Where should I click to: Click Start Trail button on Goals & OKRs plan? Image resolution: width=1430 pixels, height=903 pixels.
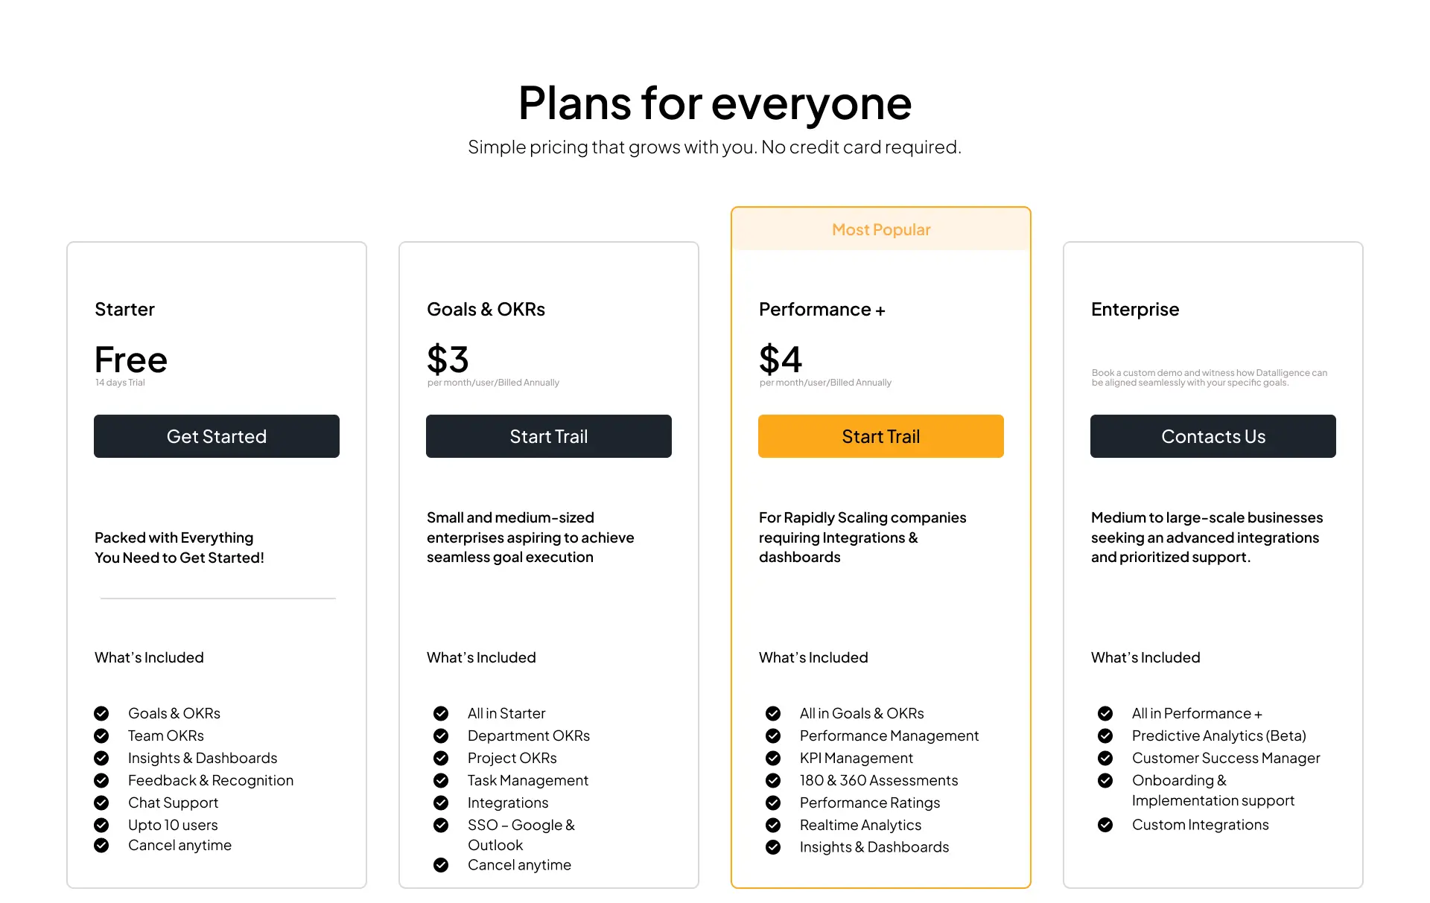click(547, 436)
